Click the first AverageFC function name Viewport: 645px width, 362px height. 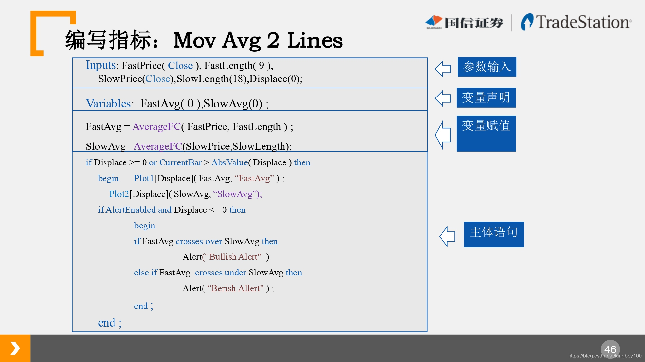tap(156, 127)
